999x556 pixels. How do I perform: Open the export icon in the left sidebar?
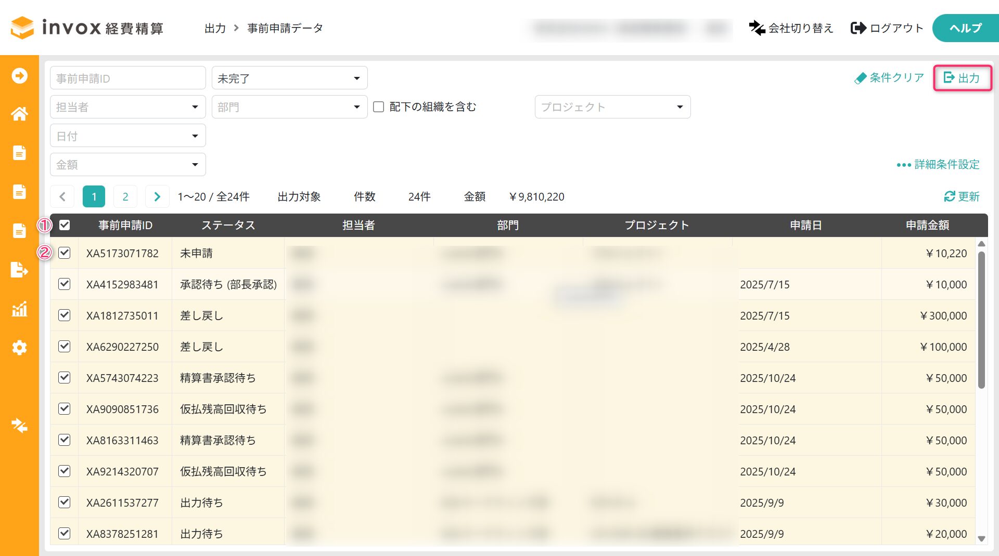19,270
